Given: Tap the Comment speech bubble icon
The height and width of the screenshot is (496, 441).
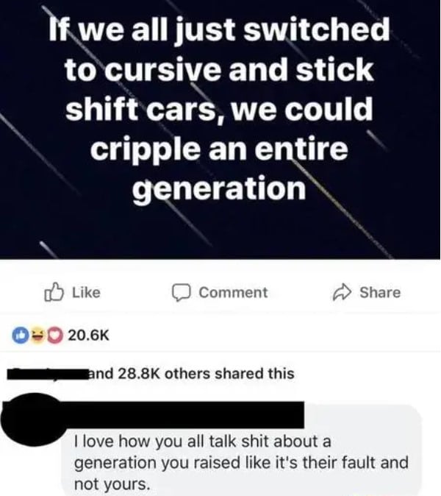Looking at the screenshot, I should coord(182,292).
